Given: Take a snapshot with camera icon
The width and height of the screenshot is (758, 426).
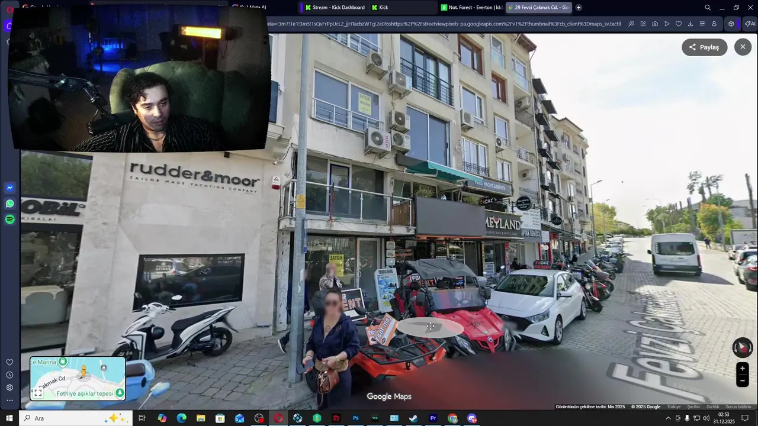Looking at the screenshot, I should click(x=655, y=24).
